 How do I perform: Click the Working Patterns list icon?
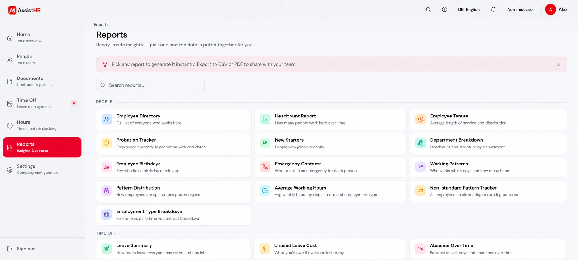pos(420,167)
